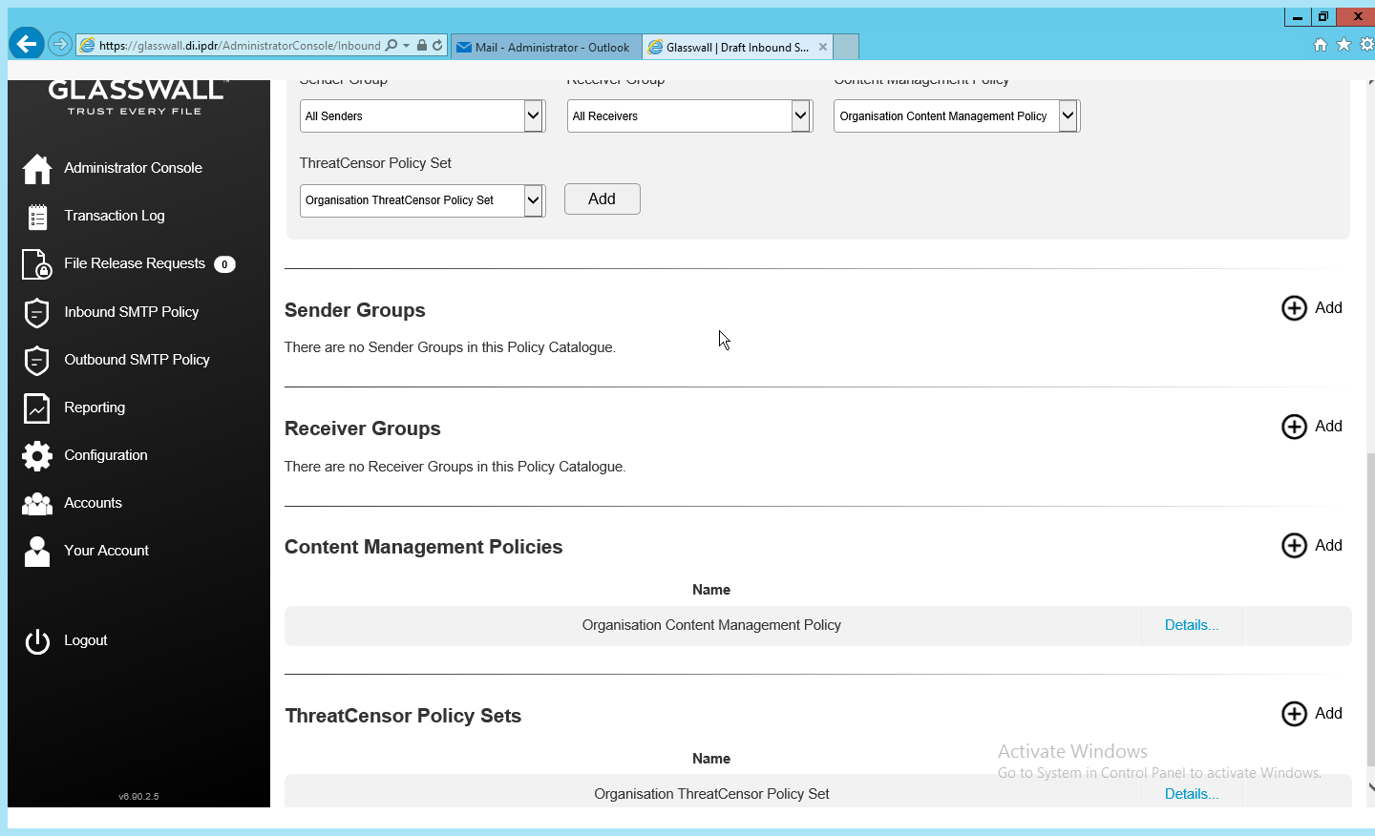Click the browser address bar URL

[239, 46]
